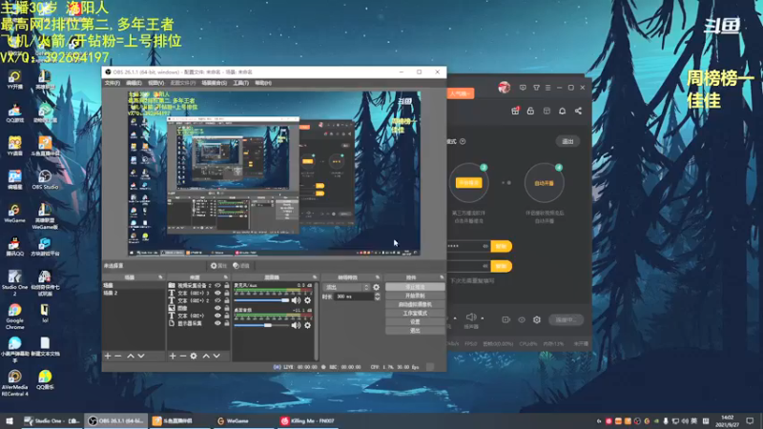Open the 场景集合(S) menu in OBS
Viewport: 763px width, 429px height.
click(214, 83)
